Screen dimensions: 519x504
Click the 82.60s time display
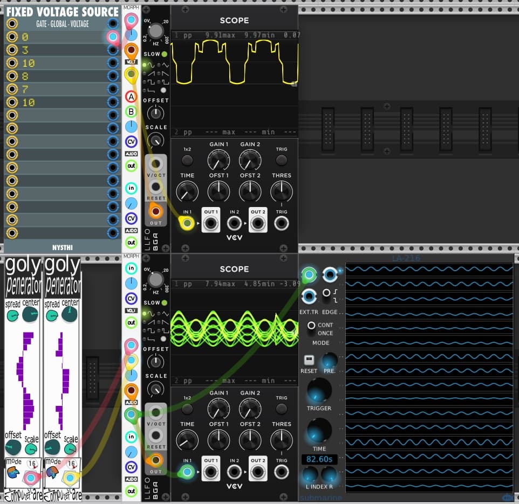(319, 459)
